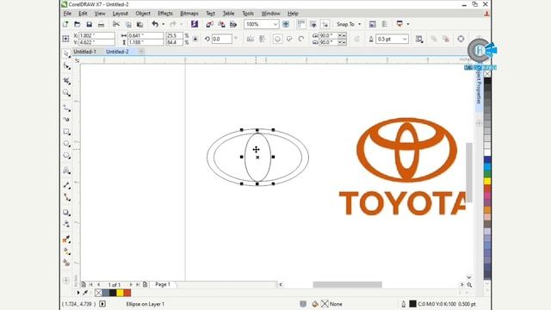
Task: Toggle the lock ratio padlock
Action: [x=195, y=39]
